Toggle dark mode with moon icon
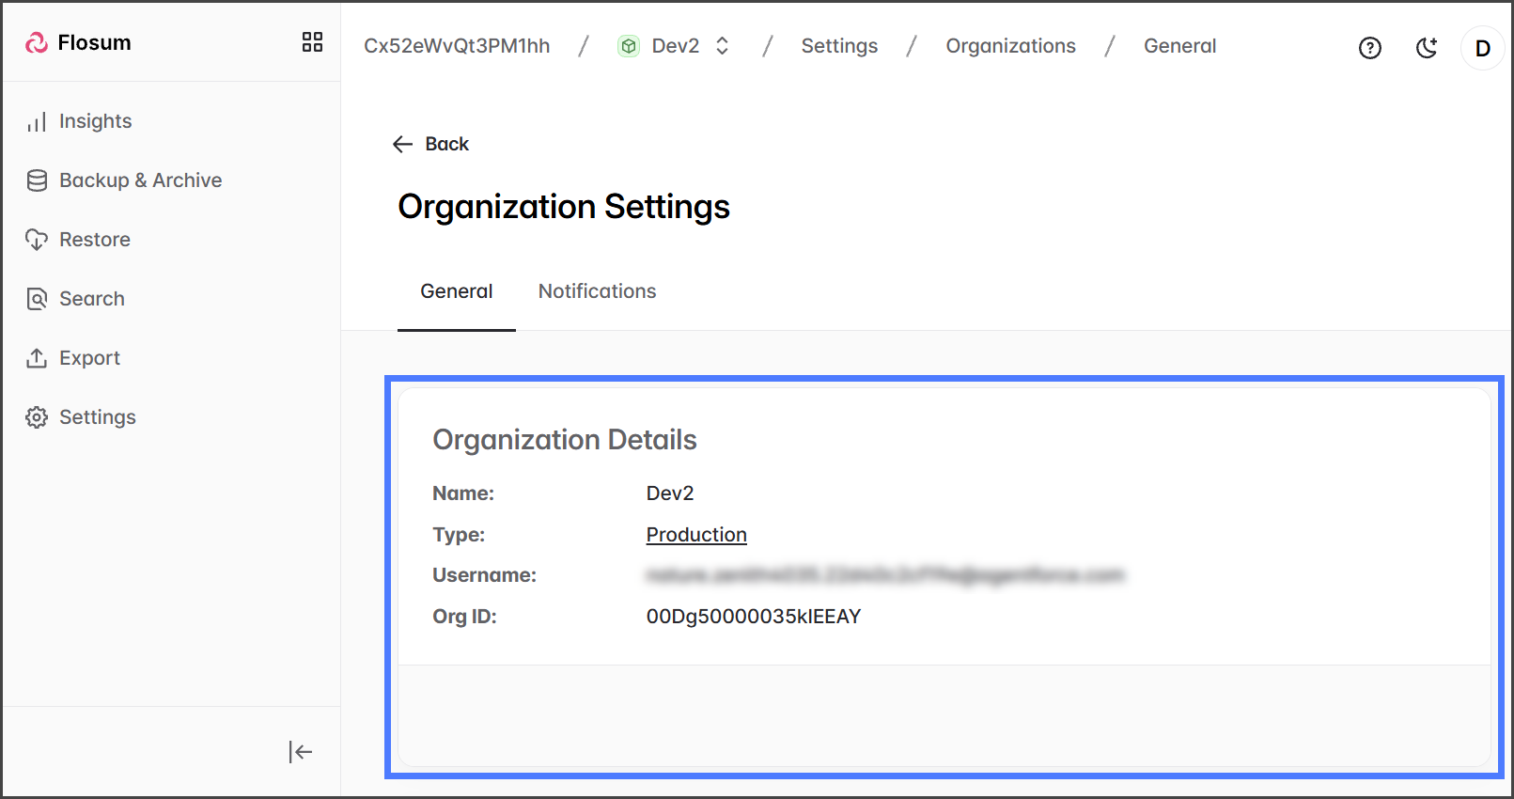 1427,48
